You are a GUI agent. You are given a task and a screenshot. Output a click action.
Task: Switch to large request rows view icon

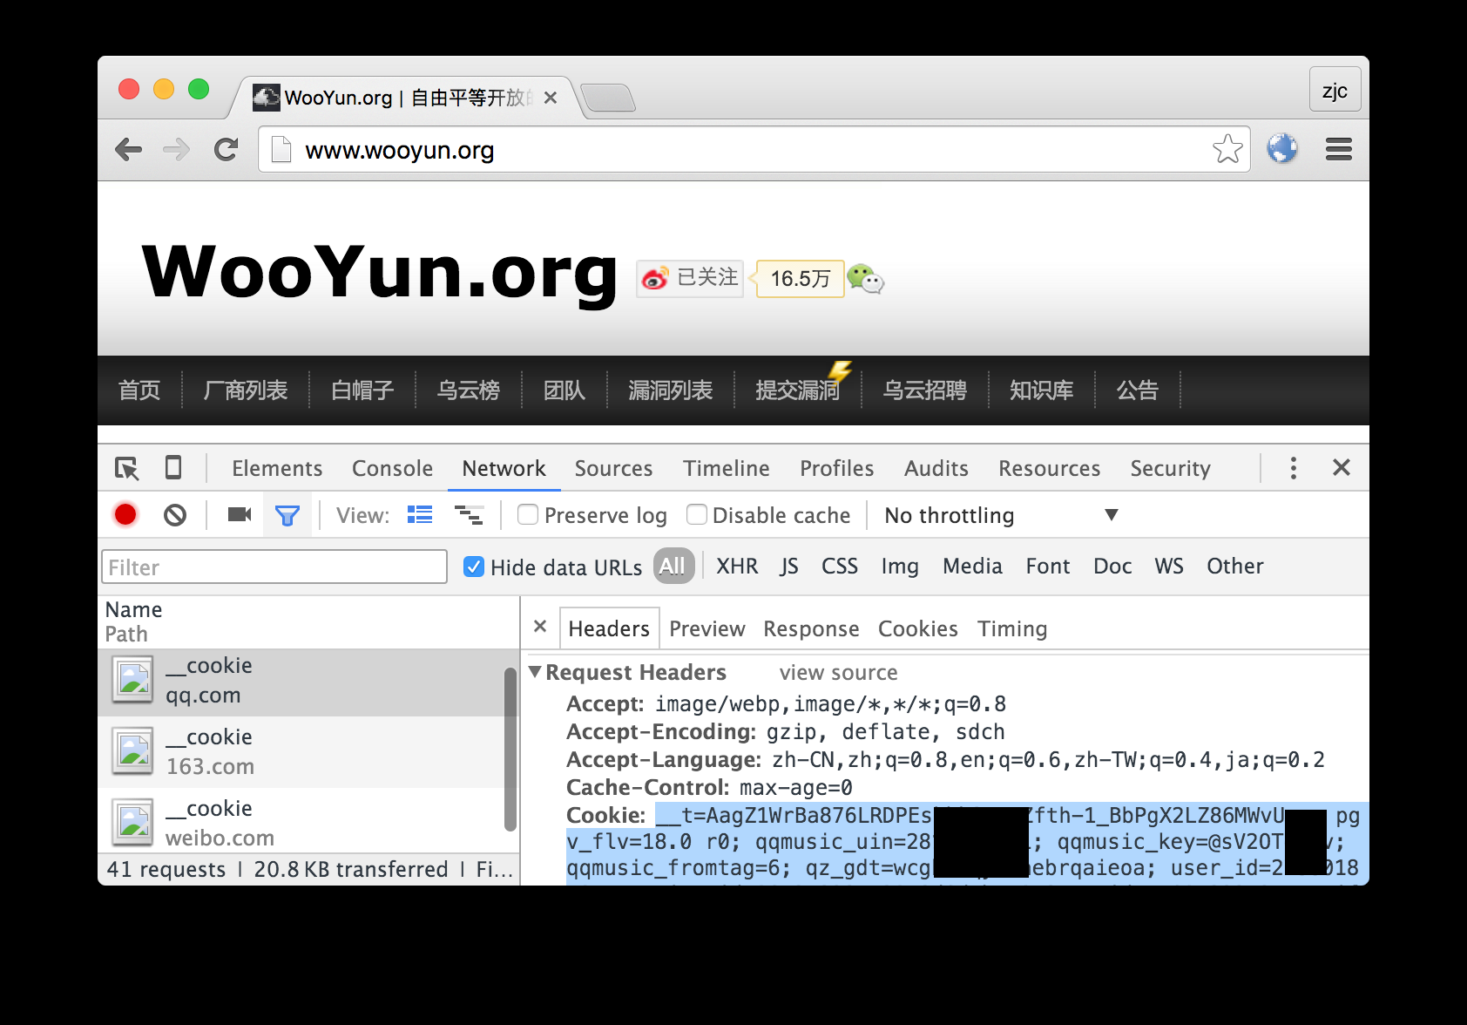coord(420,514)
